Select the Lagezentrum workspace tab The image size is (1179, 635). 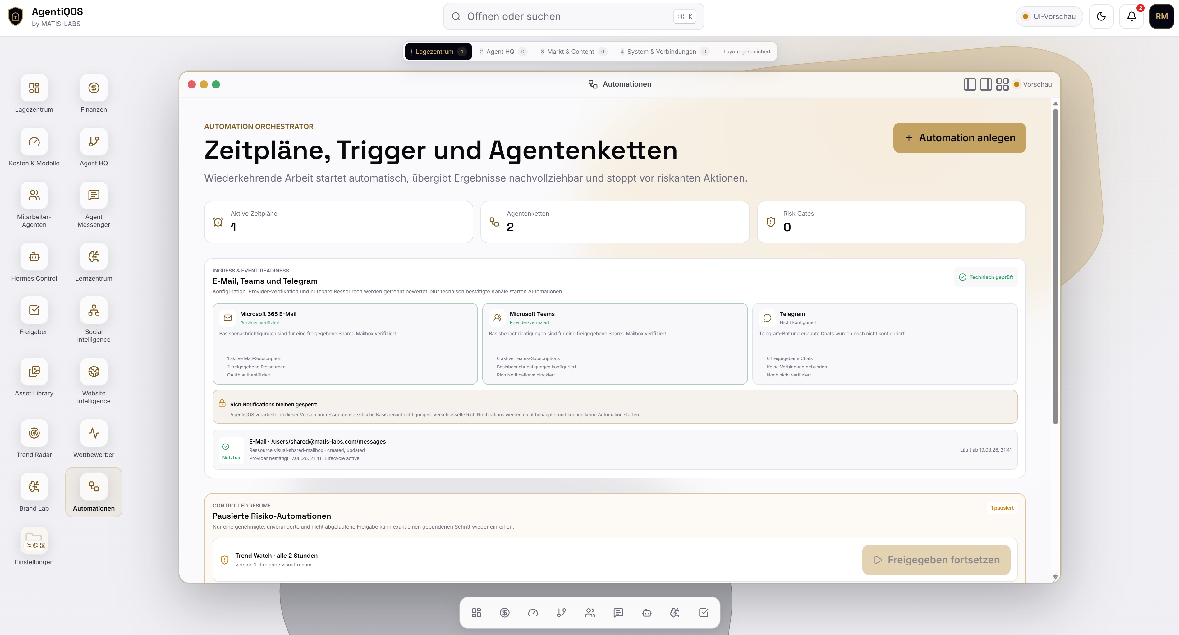438,52
